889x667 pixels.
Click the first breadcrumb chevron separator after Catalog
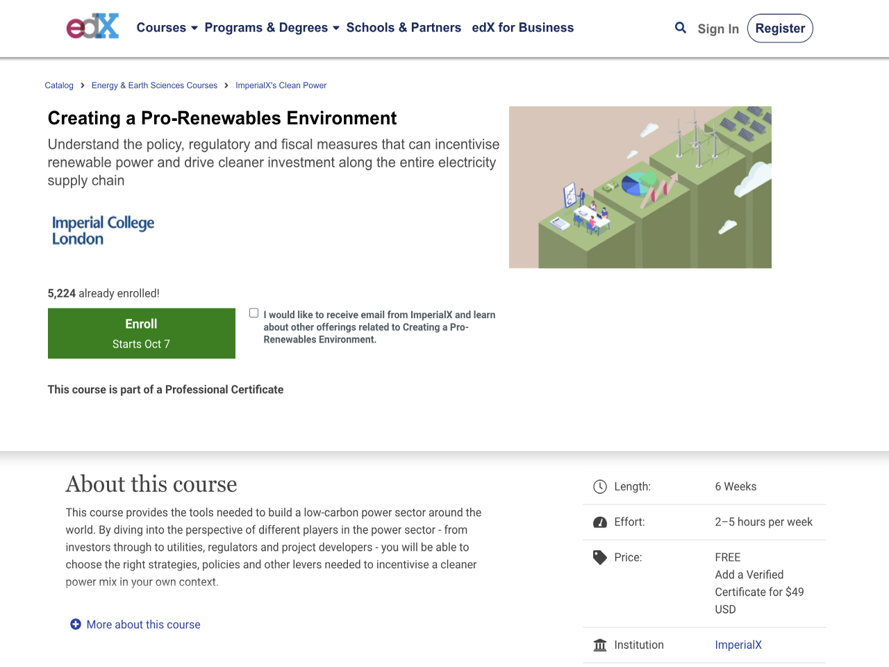point(83,85)
